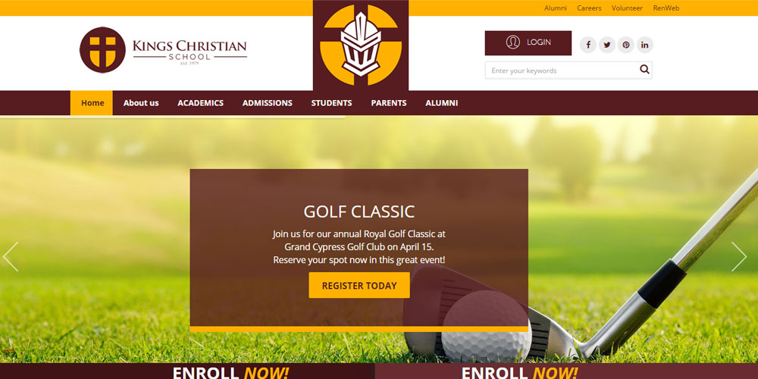Advance to the next slide arrow
The image size is (758, 379).
[x=738, y=257]
